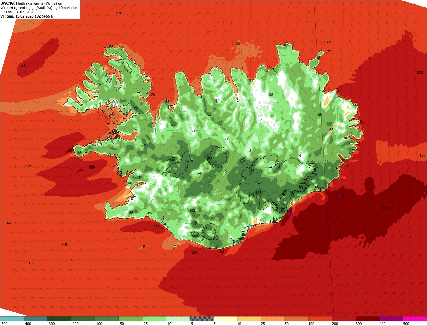This screenshot has height=326, width=427.
Task: Click the 'UWC/IG:' title text in header box
Action: [8, 3]
